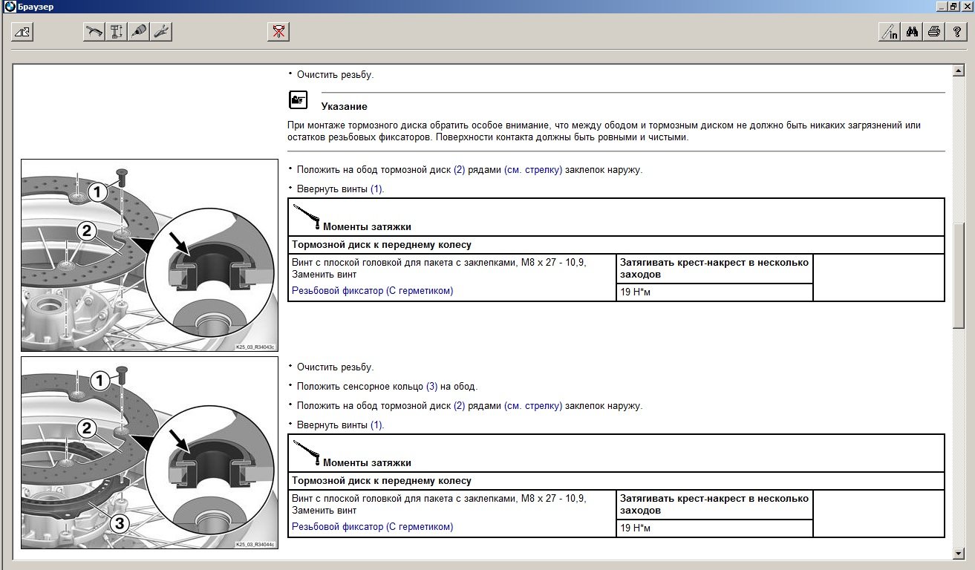
Task: Click the pliers special tools icon
Action: click(x=161, y=32)
